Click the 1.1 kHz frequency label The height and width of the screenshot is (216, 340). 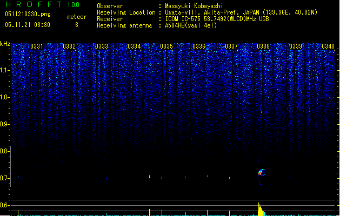(x=4, y=70)
